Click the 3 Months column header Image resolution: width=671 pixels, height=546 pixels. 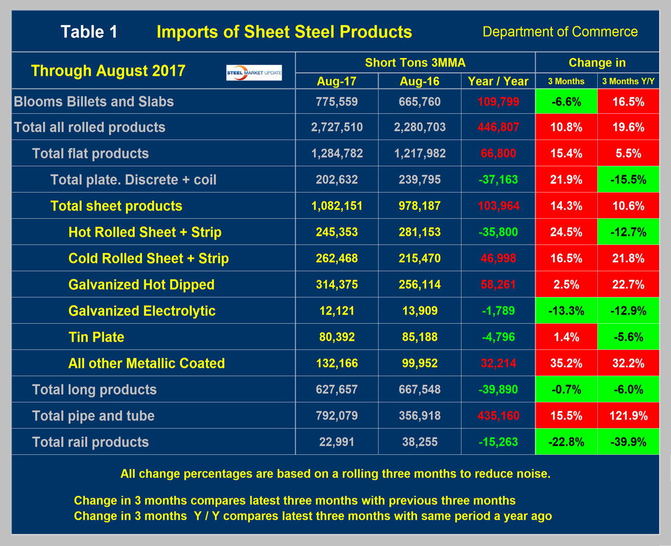click(566, 81)
